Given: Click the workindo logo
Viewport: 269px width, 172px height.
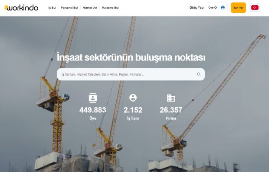Looking at the screenshot, I should point(21,8).
